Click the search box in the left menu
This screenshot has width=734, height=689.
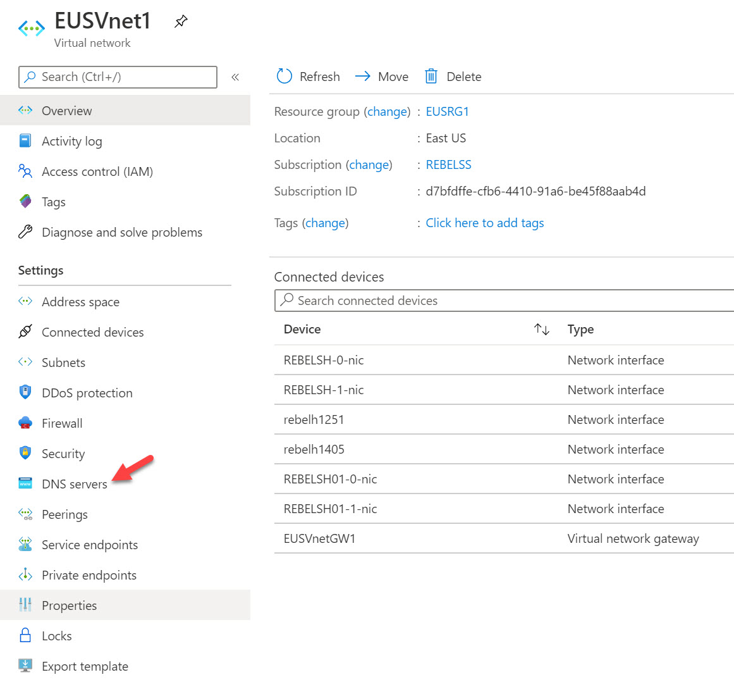tap(118, 77)
